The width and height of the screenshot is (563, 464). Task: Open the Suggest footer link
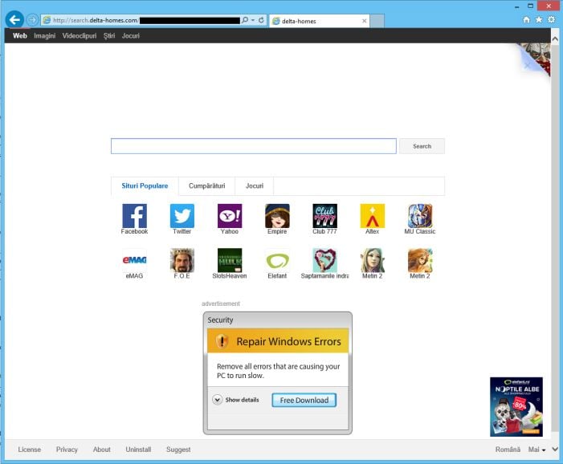coord(178,450)
